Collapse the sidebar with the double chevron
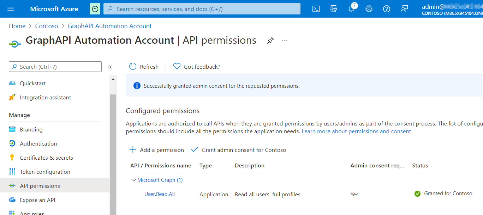 tap(110, 67)
